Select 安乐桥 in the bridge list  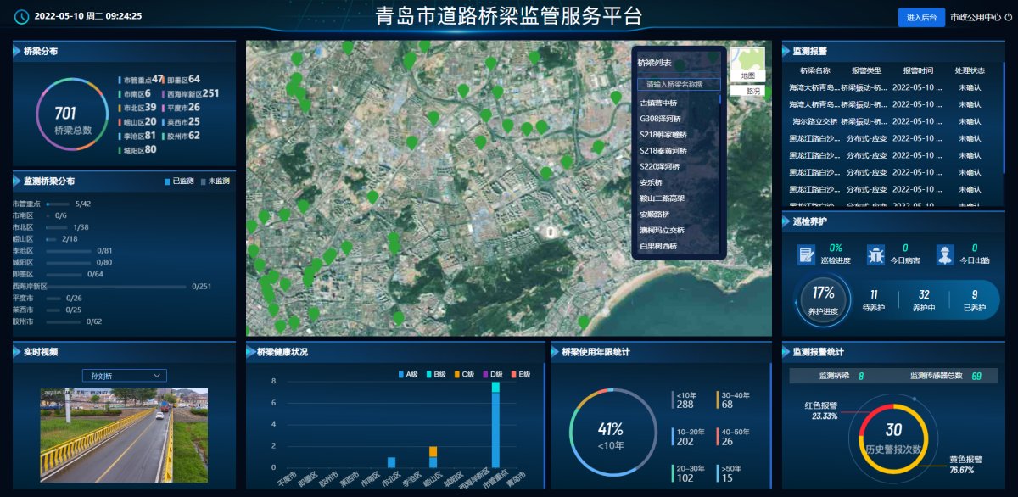point(651,182)
